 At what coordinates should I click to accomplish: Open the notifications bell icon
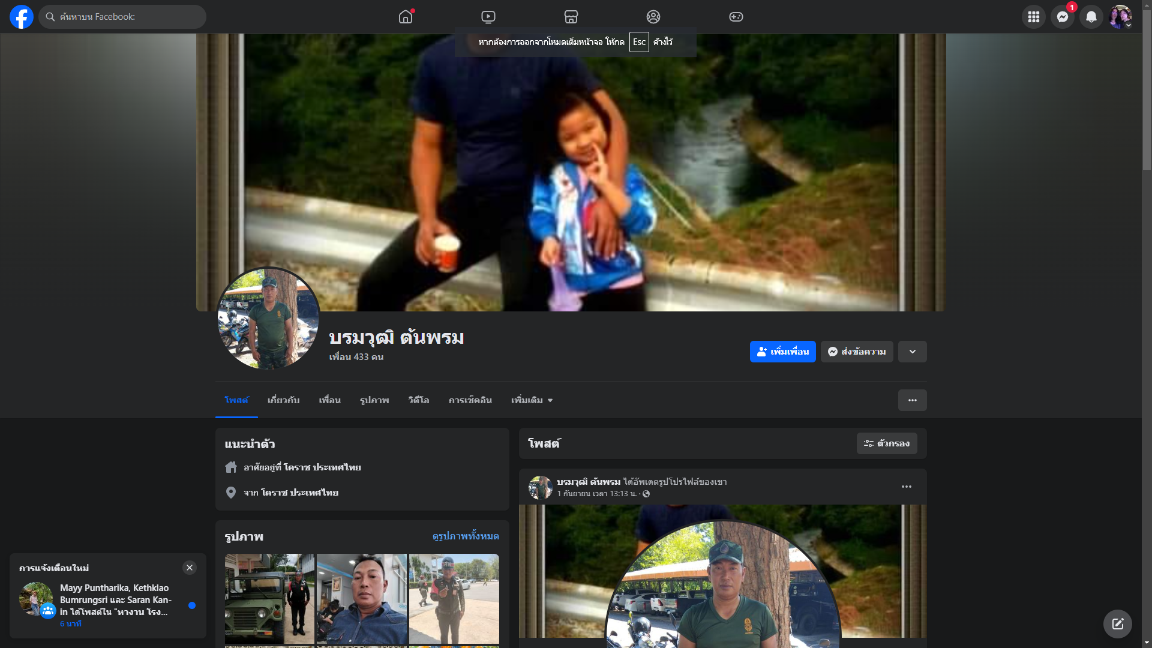pyautogui.click(x=1091, y=17)
